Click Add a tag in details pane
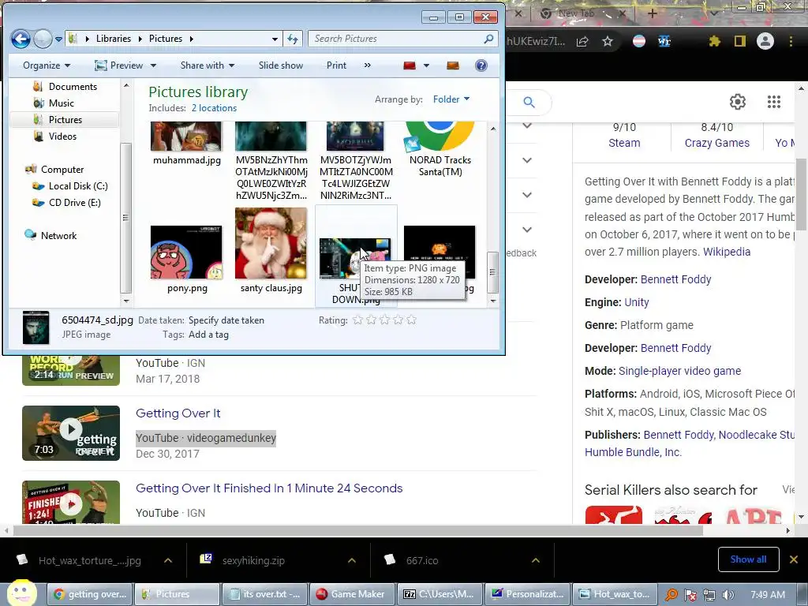The image size is (808, 606). click(x=208, y=335)
